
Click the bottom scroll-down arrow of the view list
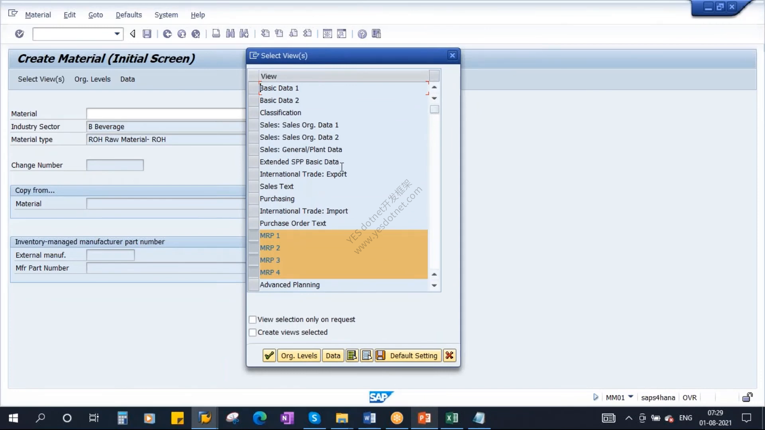point(434,285)
